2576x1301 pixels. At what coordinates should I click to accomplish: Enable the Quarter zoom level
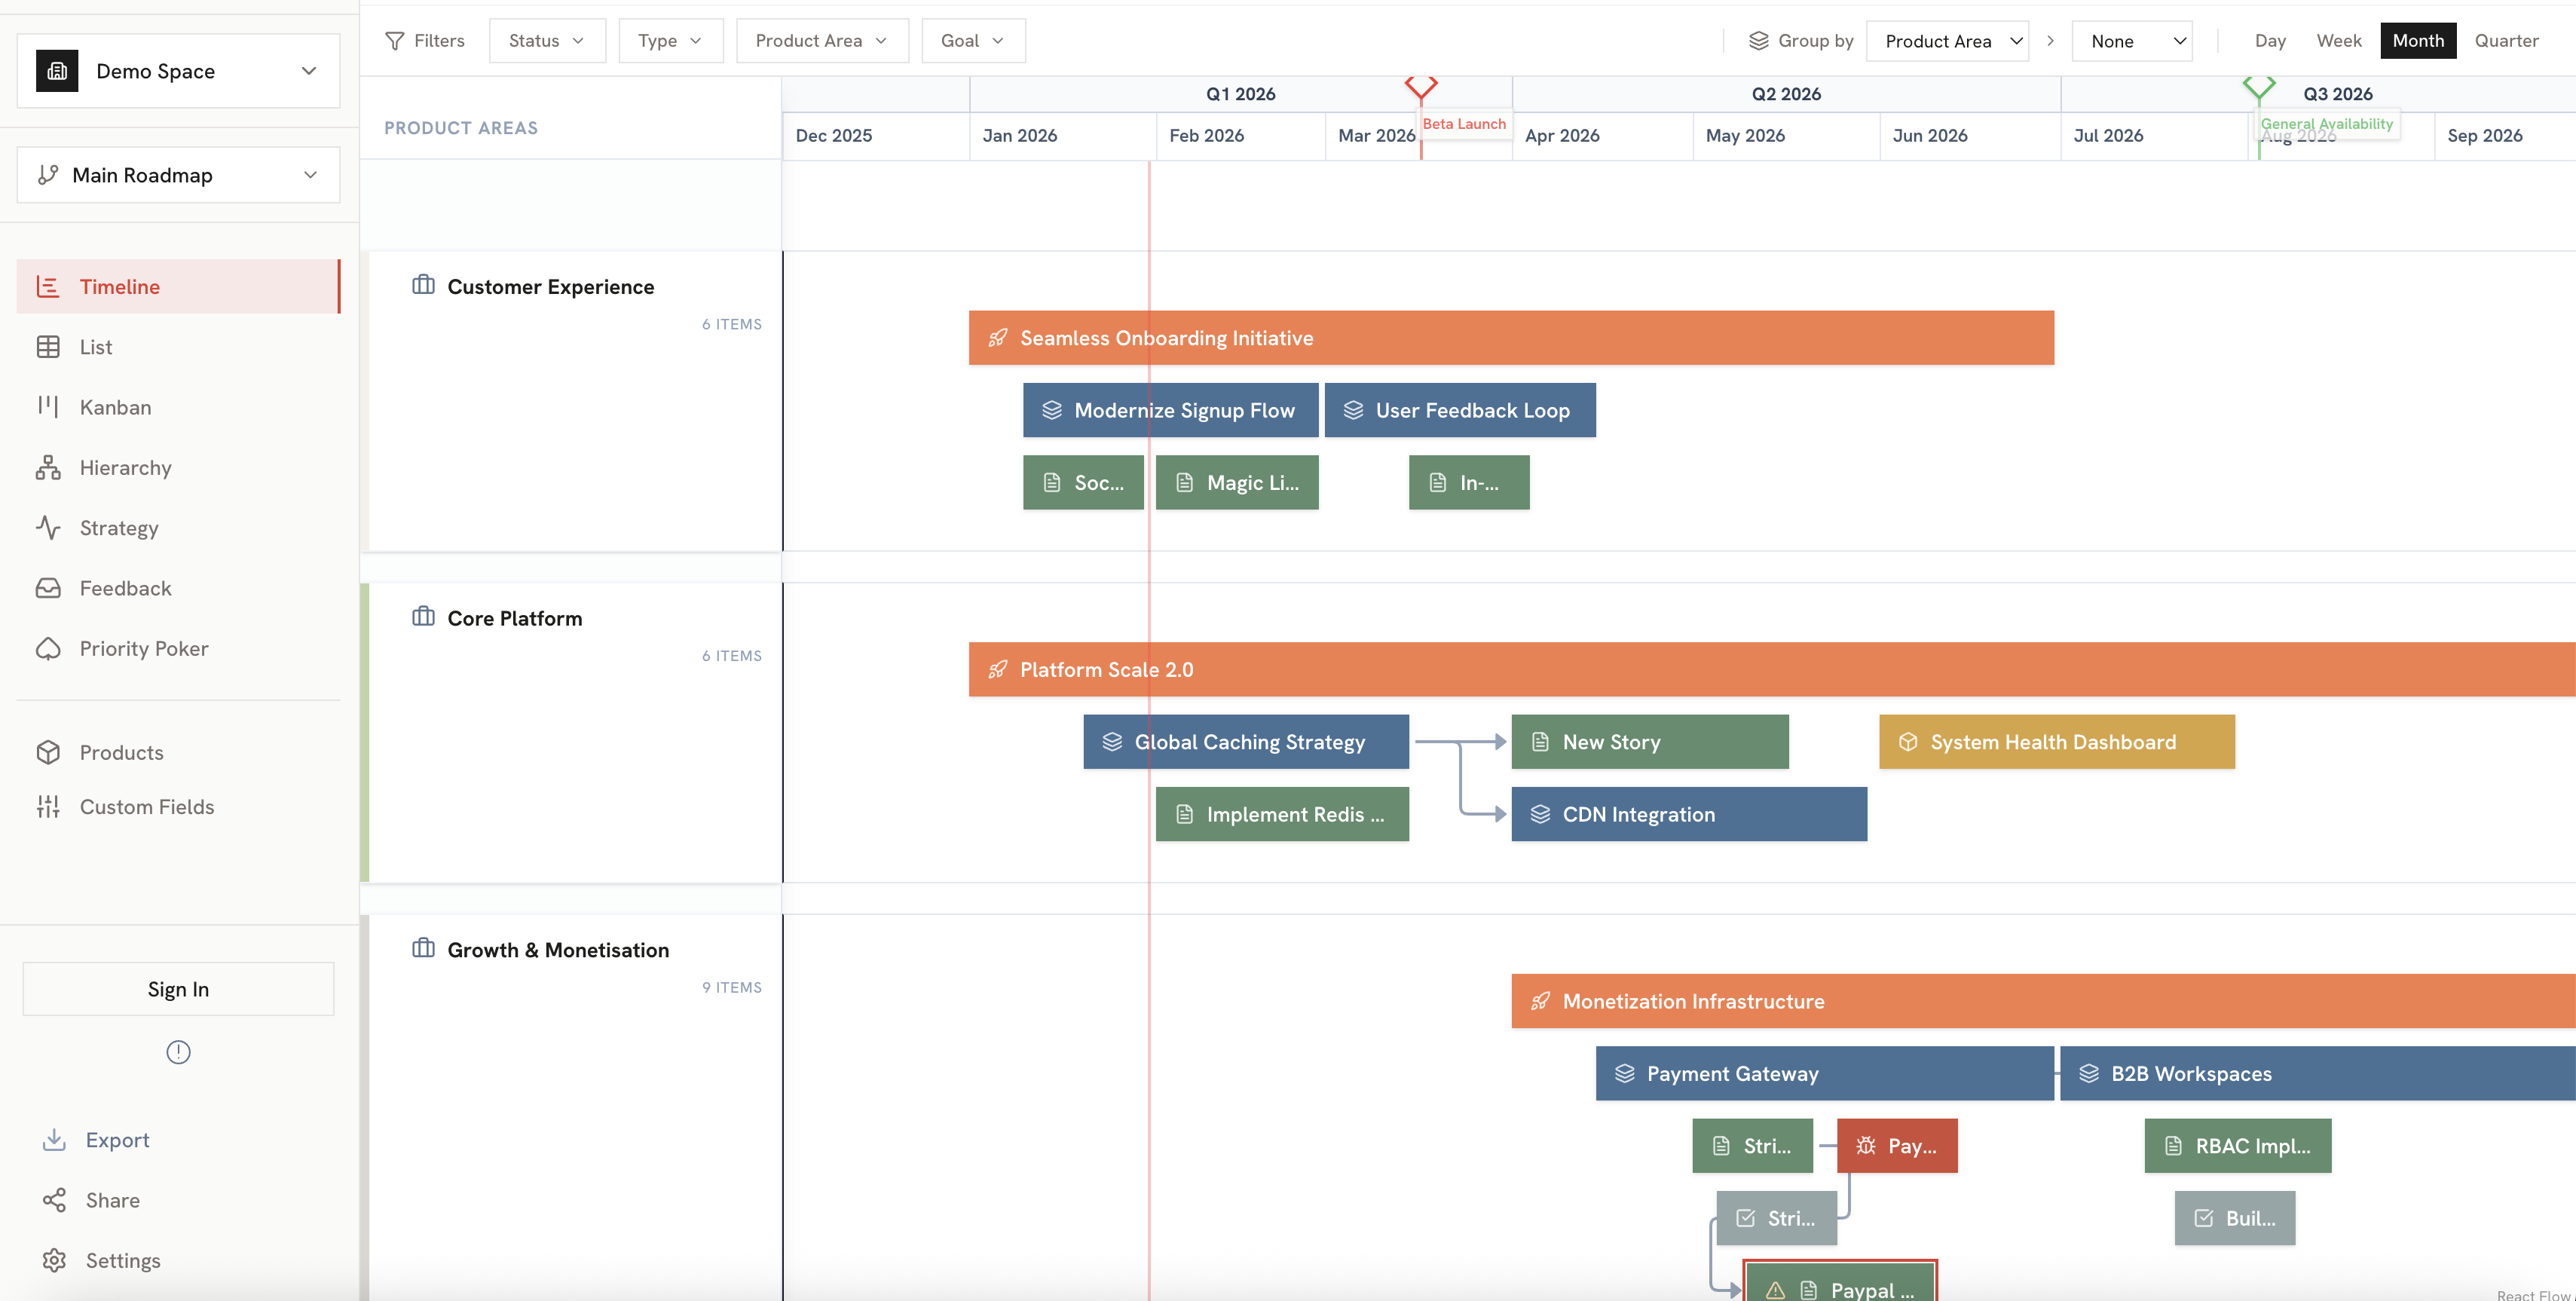[2506, 40]
